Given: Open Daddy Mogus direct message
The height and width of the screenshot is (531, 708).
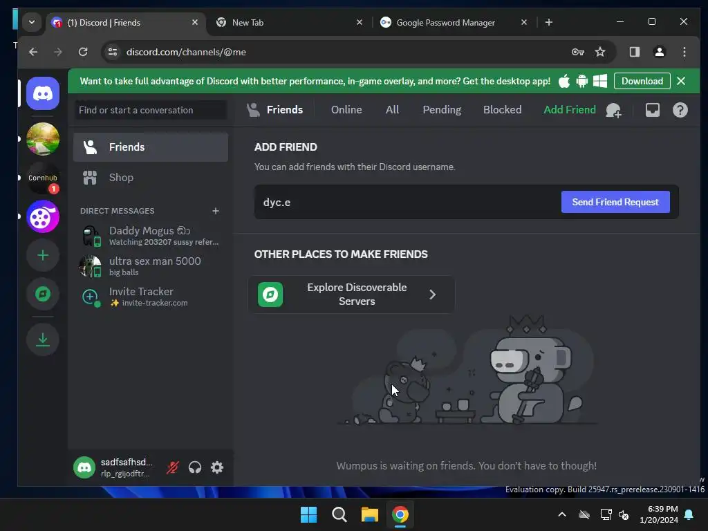Looking at the screenshot, I should (x=151, y=236).
